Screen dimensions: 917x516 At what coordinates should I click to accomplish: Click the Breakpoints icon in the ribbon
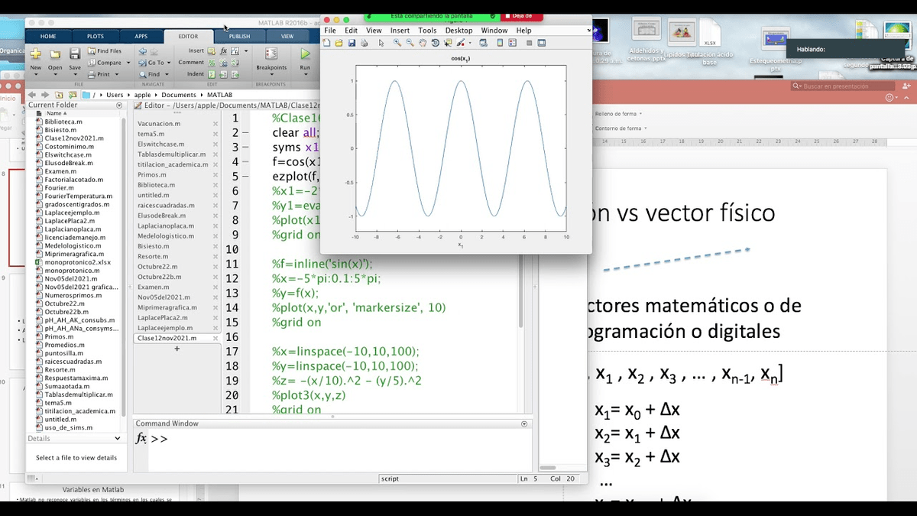[x=271, y=54]
